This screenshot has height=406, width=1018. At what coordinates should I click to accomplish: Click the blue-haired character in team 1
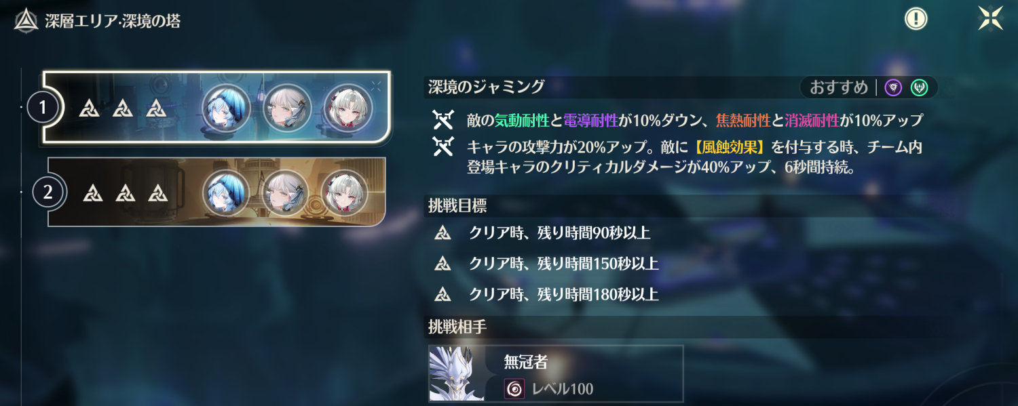click(x=227, y=108)
